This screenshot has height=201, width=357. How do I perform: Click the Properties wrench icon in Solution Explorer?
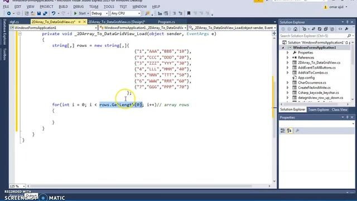click(x=346, y=29)
